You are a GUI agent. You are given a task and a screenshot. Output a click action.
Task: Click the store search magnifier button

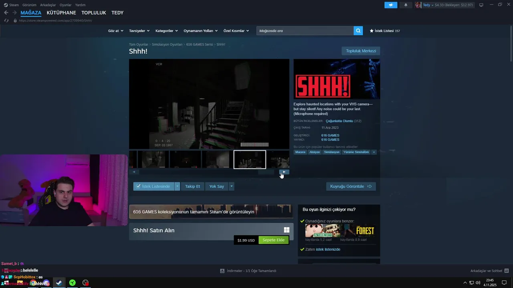[358, 30]
